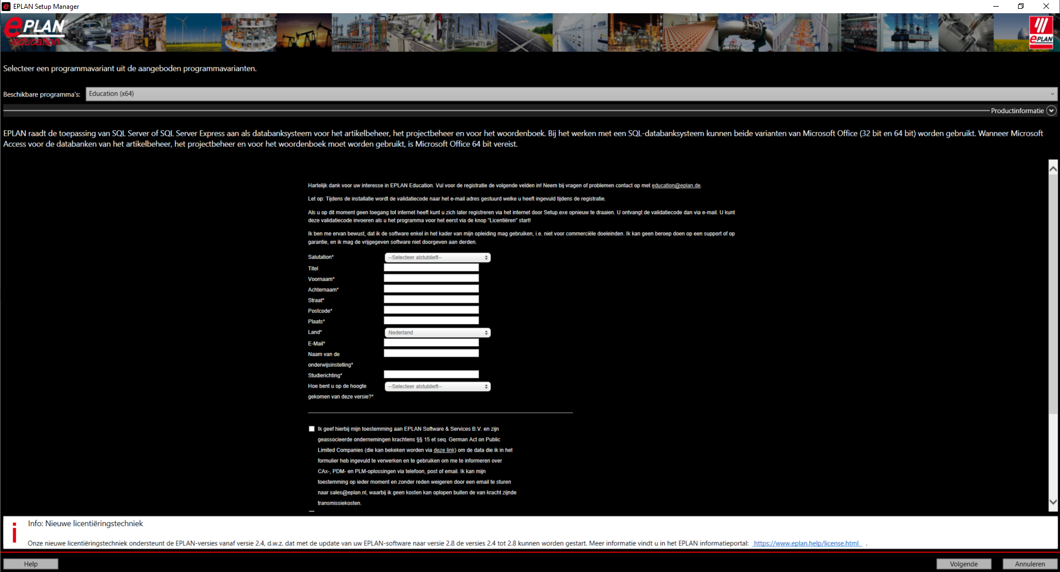Click the Volgende button

pyautogui.click(x=963, y=564)
